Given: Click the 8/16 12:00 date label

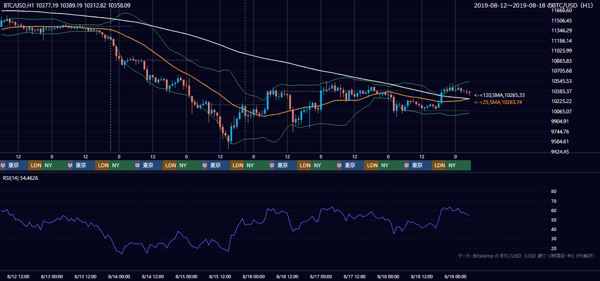Looking at the screenshot, I should pos(287,276).
